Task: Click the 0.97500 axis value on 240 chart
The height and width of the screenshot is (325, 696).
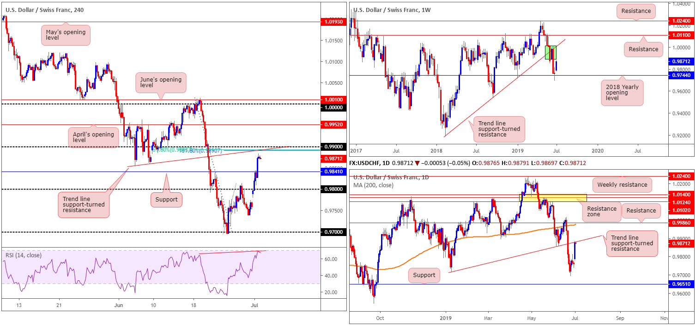Action: coord(333,211)
